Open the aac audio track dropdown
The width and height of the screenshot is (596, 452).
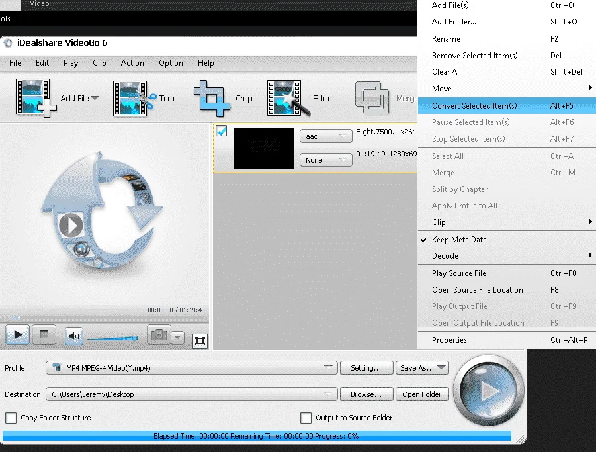[325, 136]
